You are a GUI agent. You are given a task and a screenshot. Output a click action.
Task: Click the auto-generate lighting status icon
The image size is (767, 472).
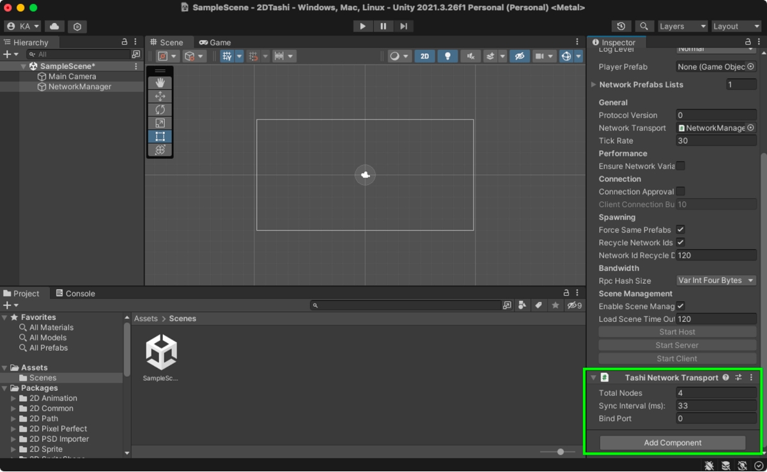742,466
